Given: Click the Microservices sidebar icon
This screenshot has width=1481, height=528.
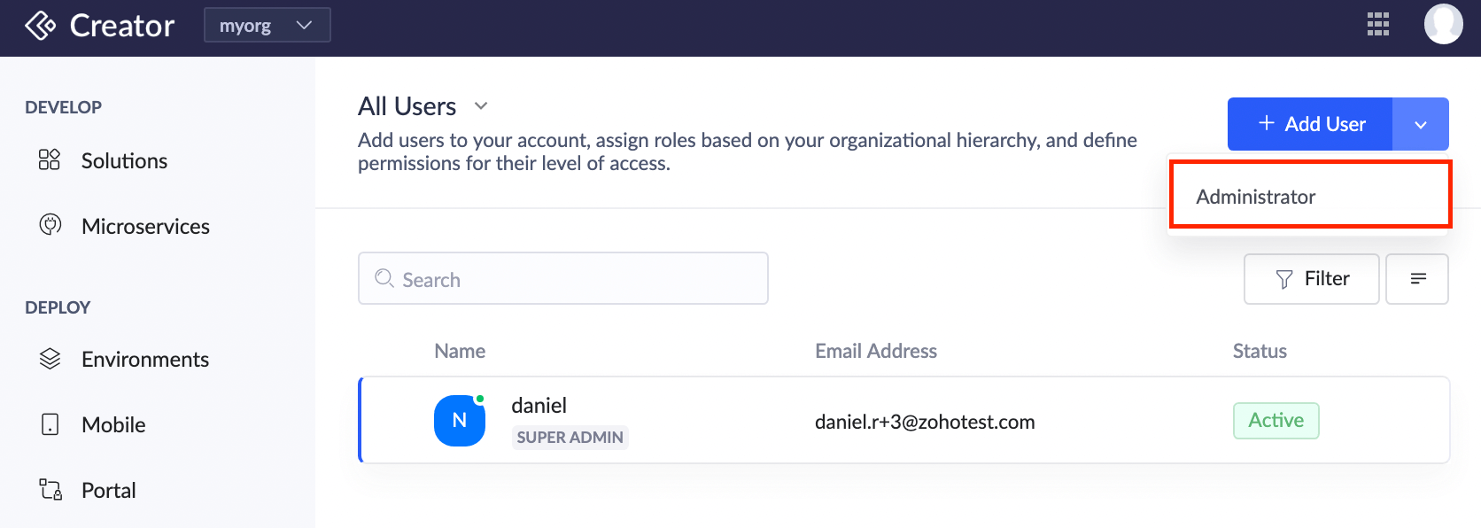Looking at the screenshot, I should coord(50,225).
